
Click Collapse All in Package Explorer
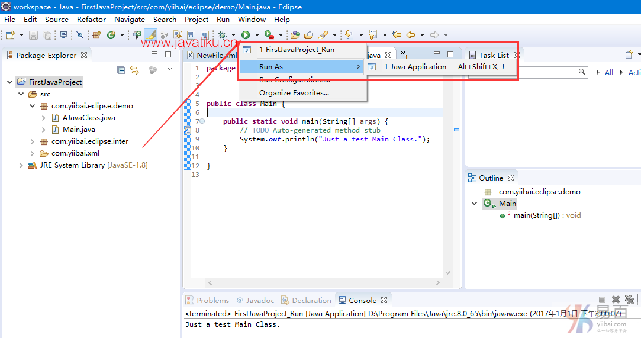tap(121, 70)
